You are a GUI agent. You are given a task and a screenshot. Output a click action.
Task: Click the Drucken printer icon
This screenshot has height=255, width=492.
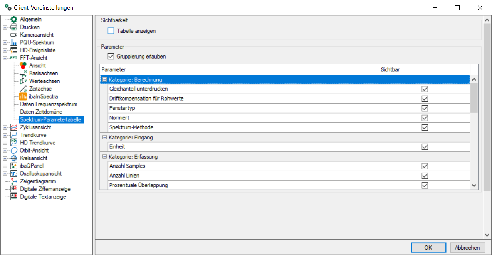[x=14, y=27]
